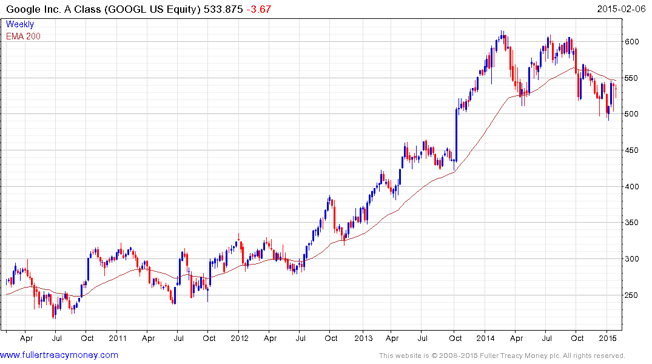This screenshot has height=364, width=652.
Task: Click the 2014 year axis label
Action: (x=485, y=338)
